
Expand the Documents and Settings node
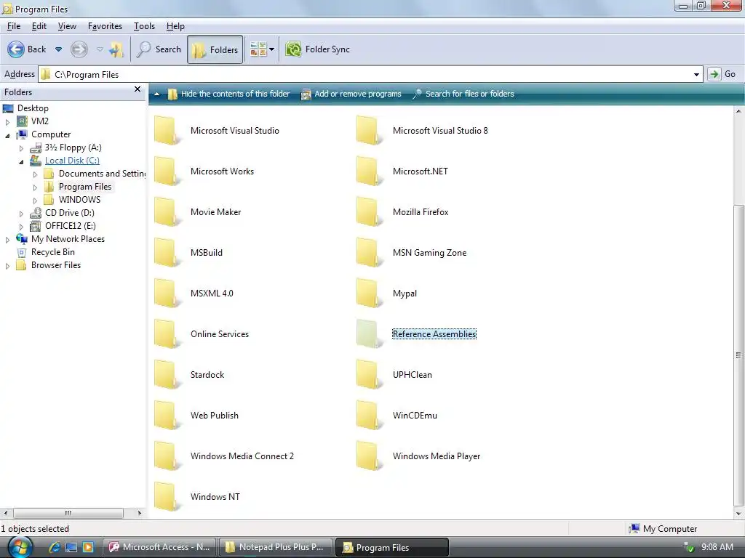tap(35, 174)
